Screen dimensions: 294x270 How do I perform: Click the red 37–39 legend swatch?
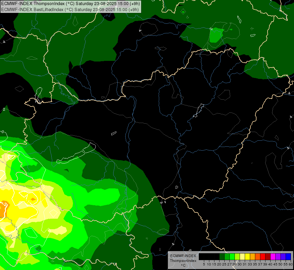pos(263,256)
